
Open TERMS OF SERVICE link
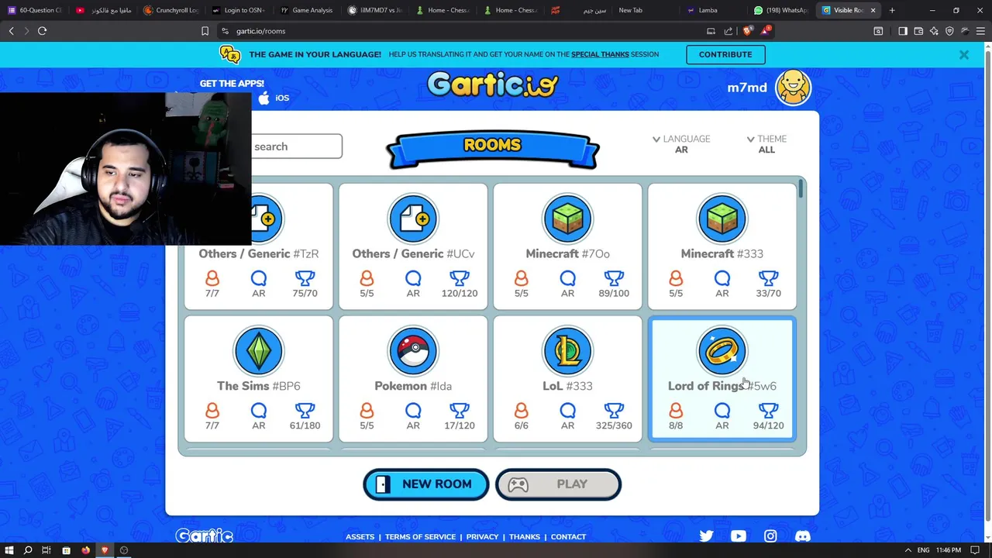click(420, 536)
